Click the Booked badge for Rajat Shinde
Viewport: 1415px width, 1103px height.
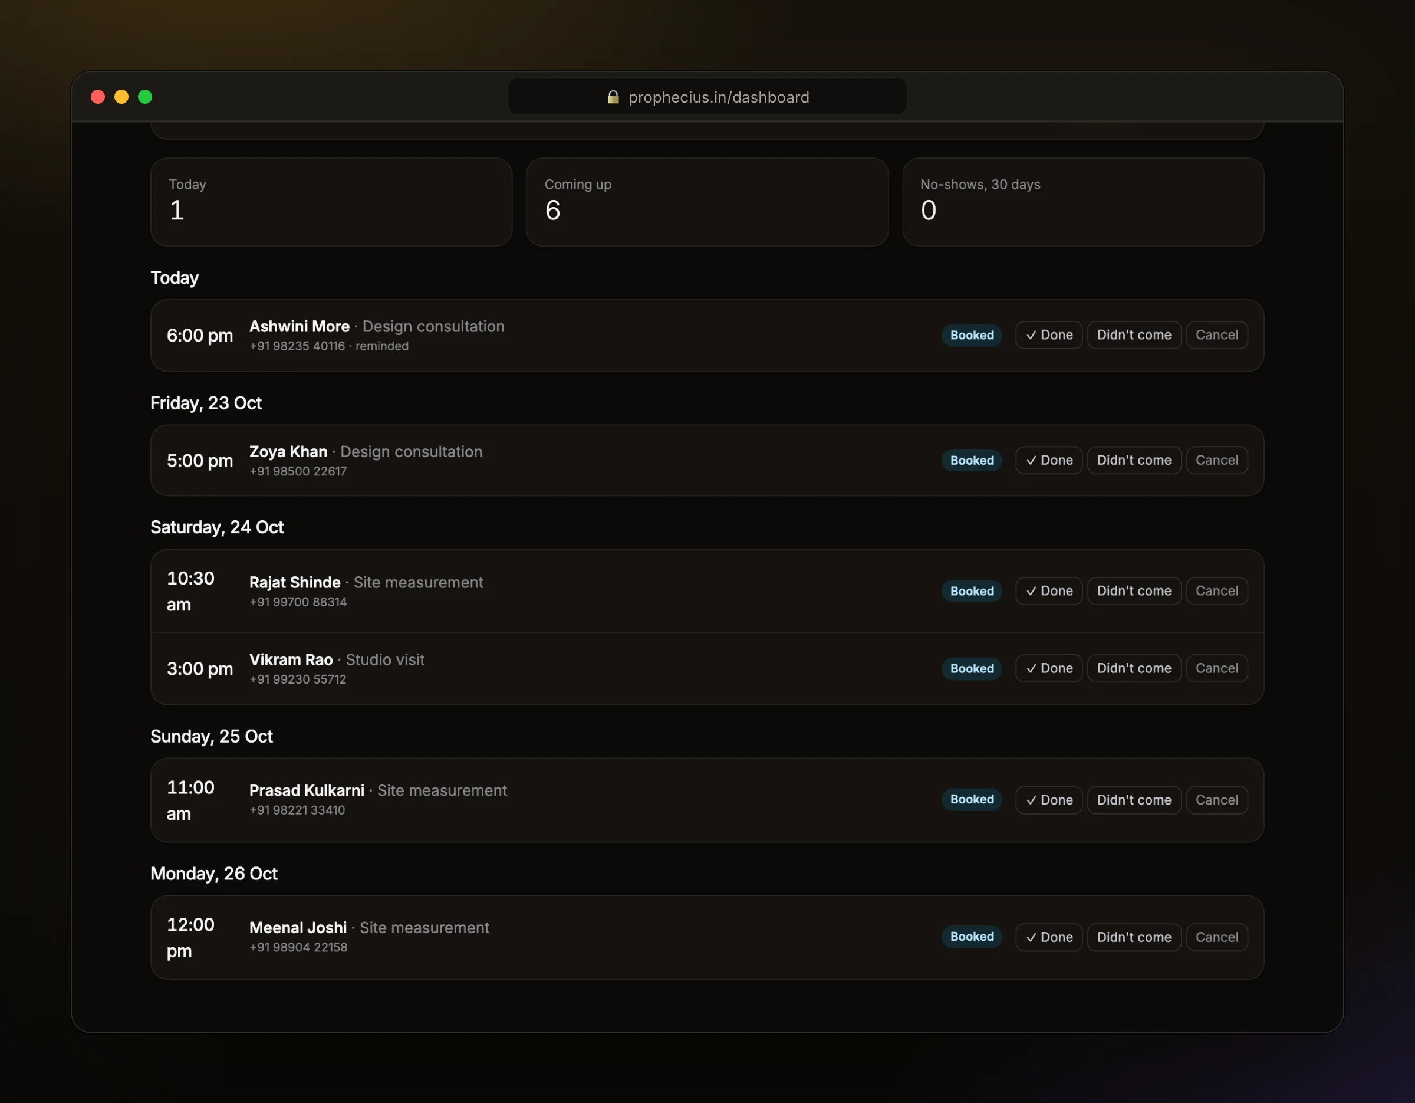971,591
